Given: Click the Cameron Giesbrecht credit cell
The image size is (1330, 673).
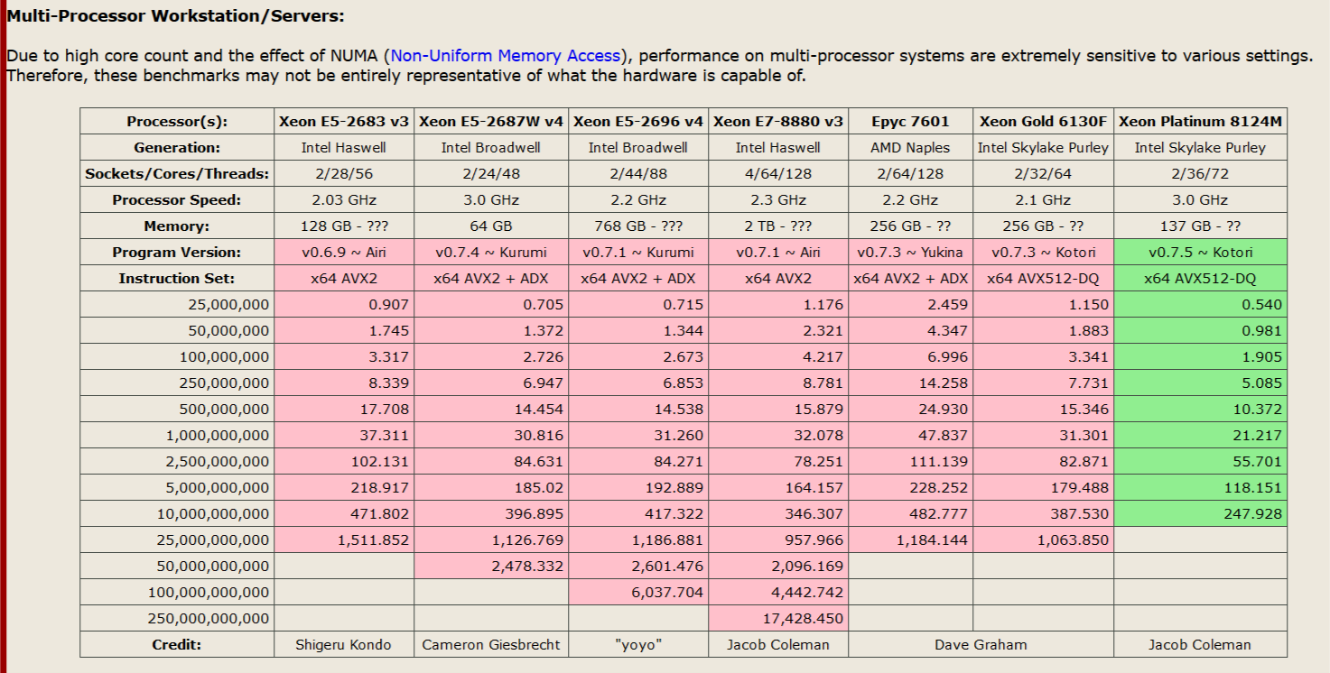Looking at the screenshot, I should [x=492, y=645].
